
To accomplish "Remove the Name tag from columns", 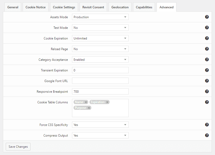I will [x=86, y=102].
